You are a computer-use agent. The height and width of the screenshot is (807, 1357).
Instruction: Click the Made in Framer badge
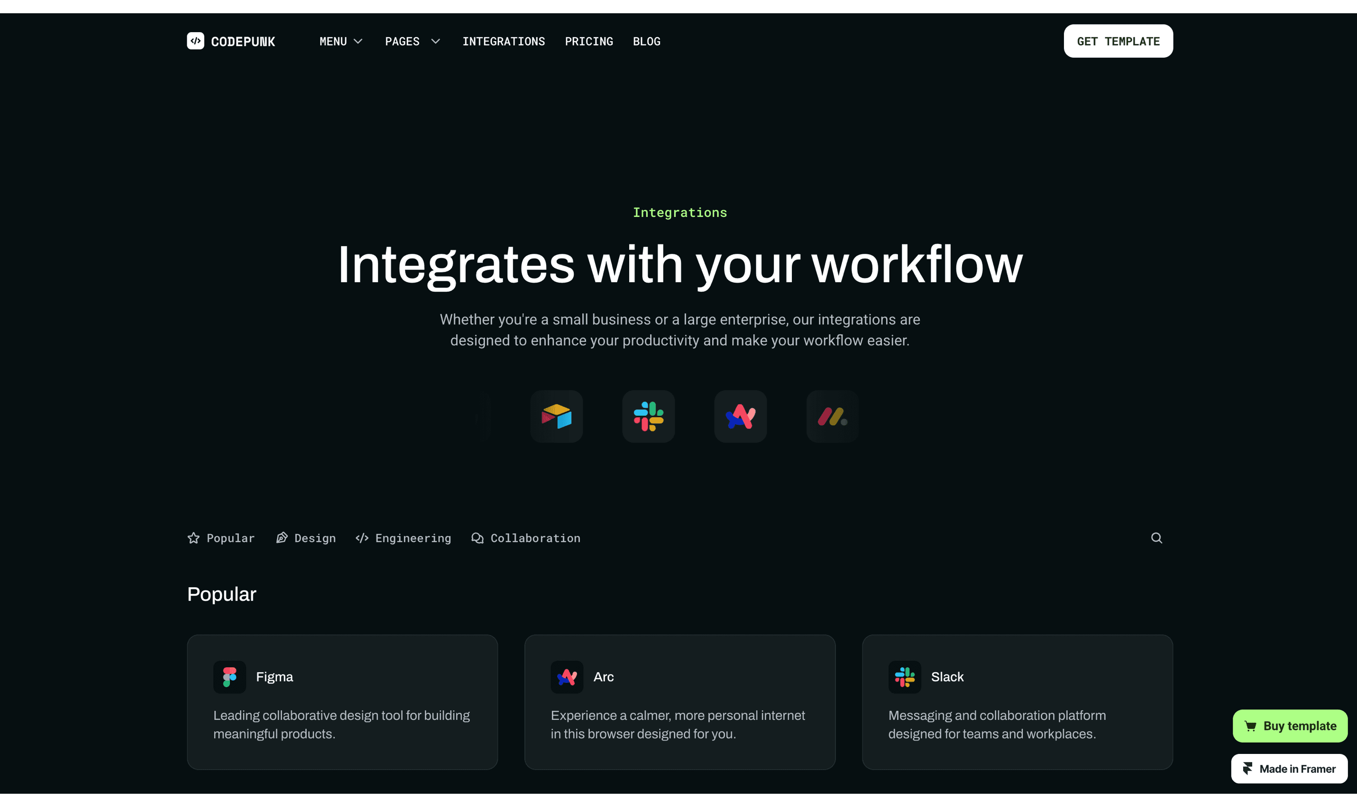pyautogui.click(x=1289, y=768)
